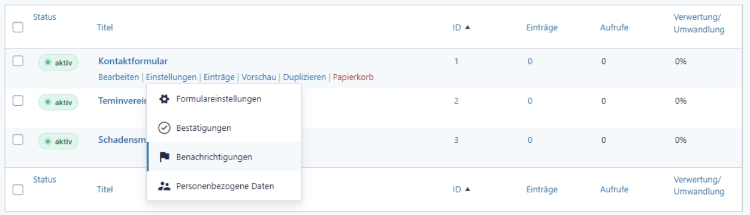
Task: Open the Vorschau link for Kontaktformular
Action: click(x=259, y=77)
